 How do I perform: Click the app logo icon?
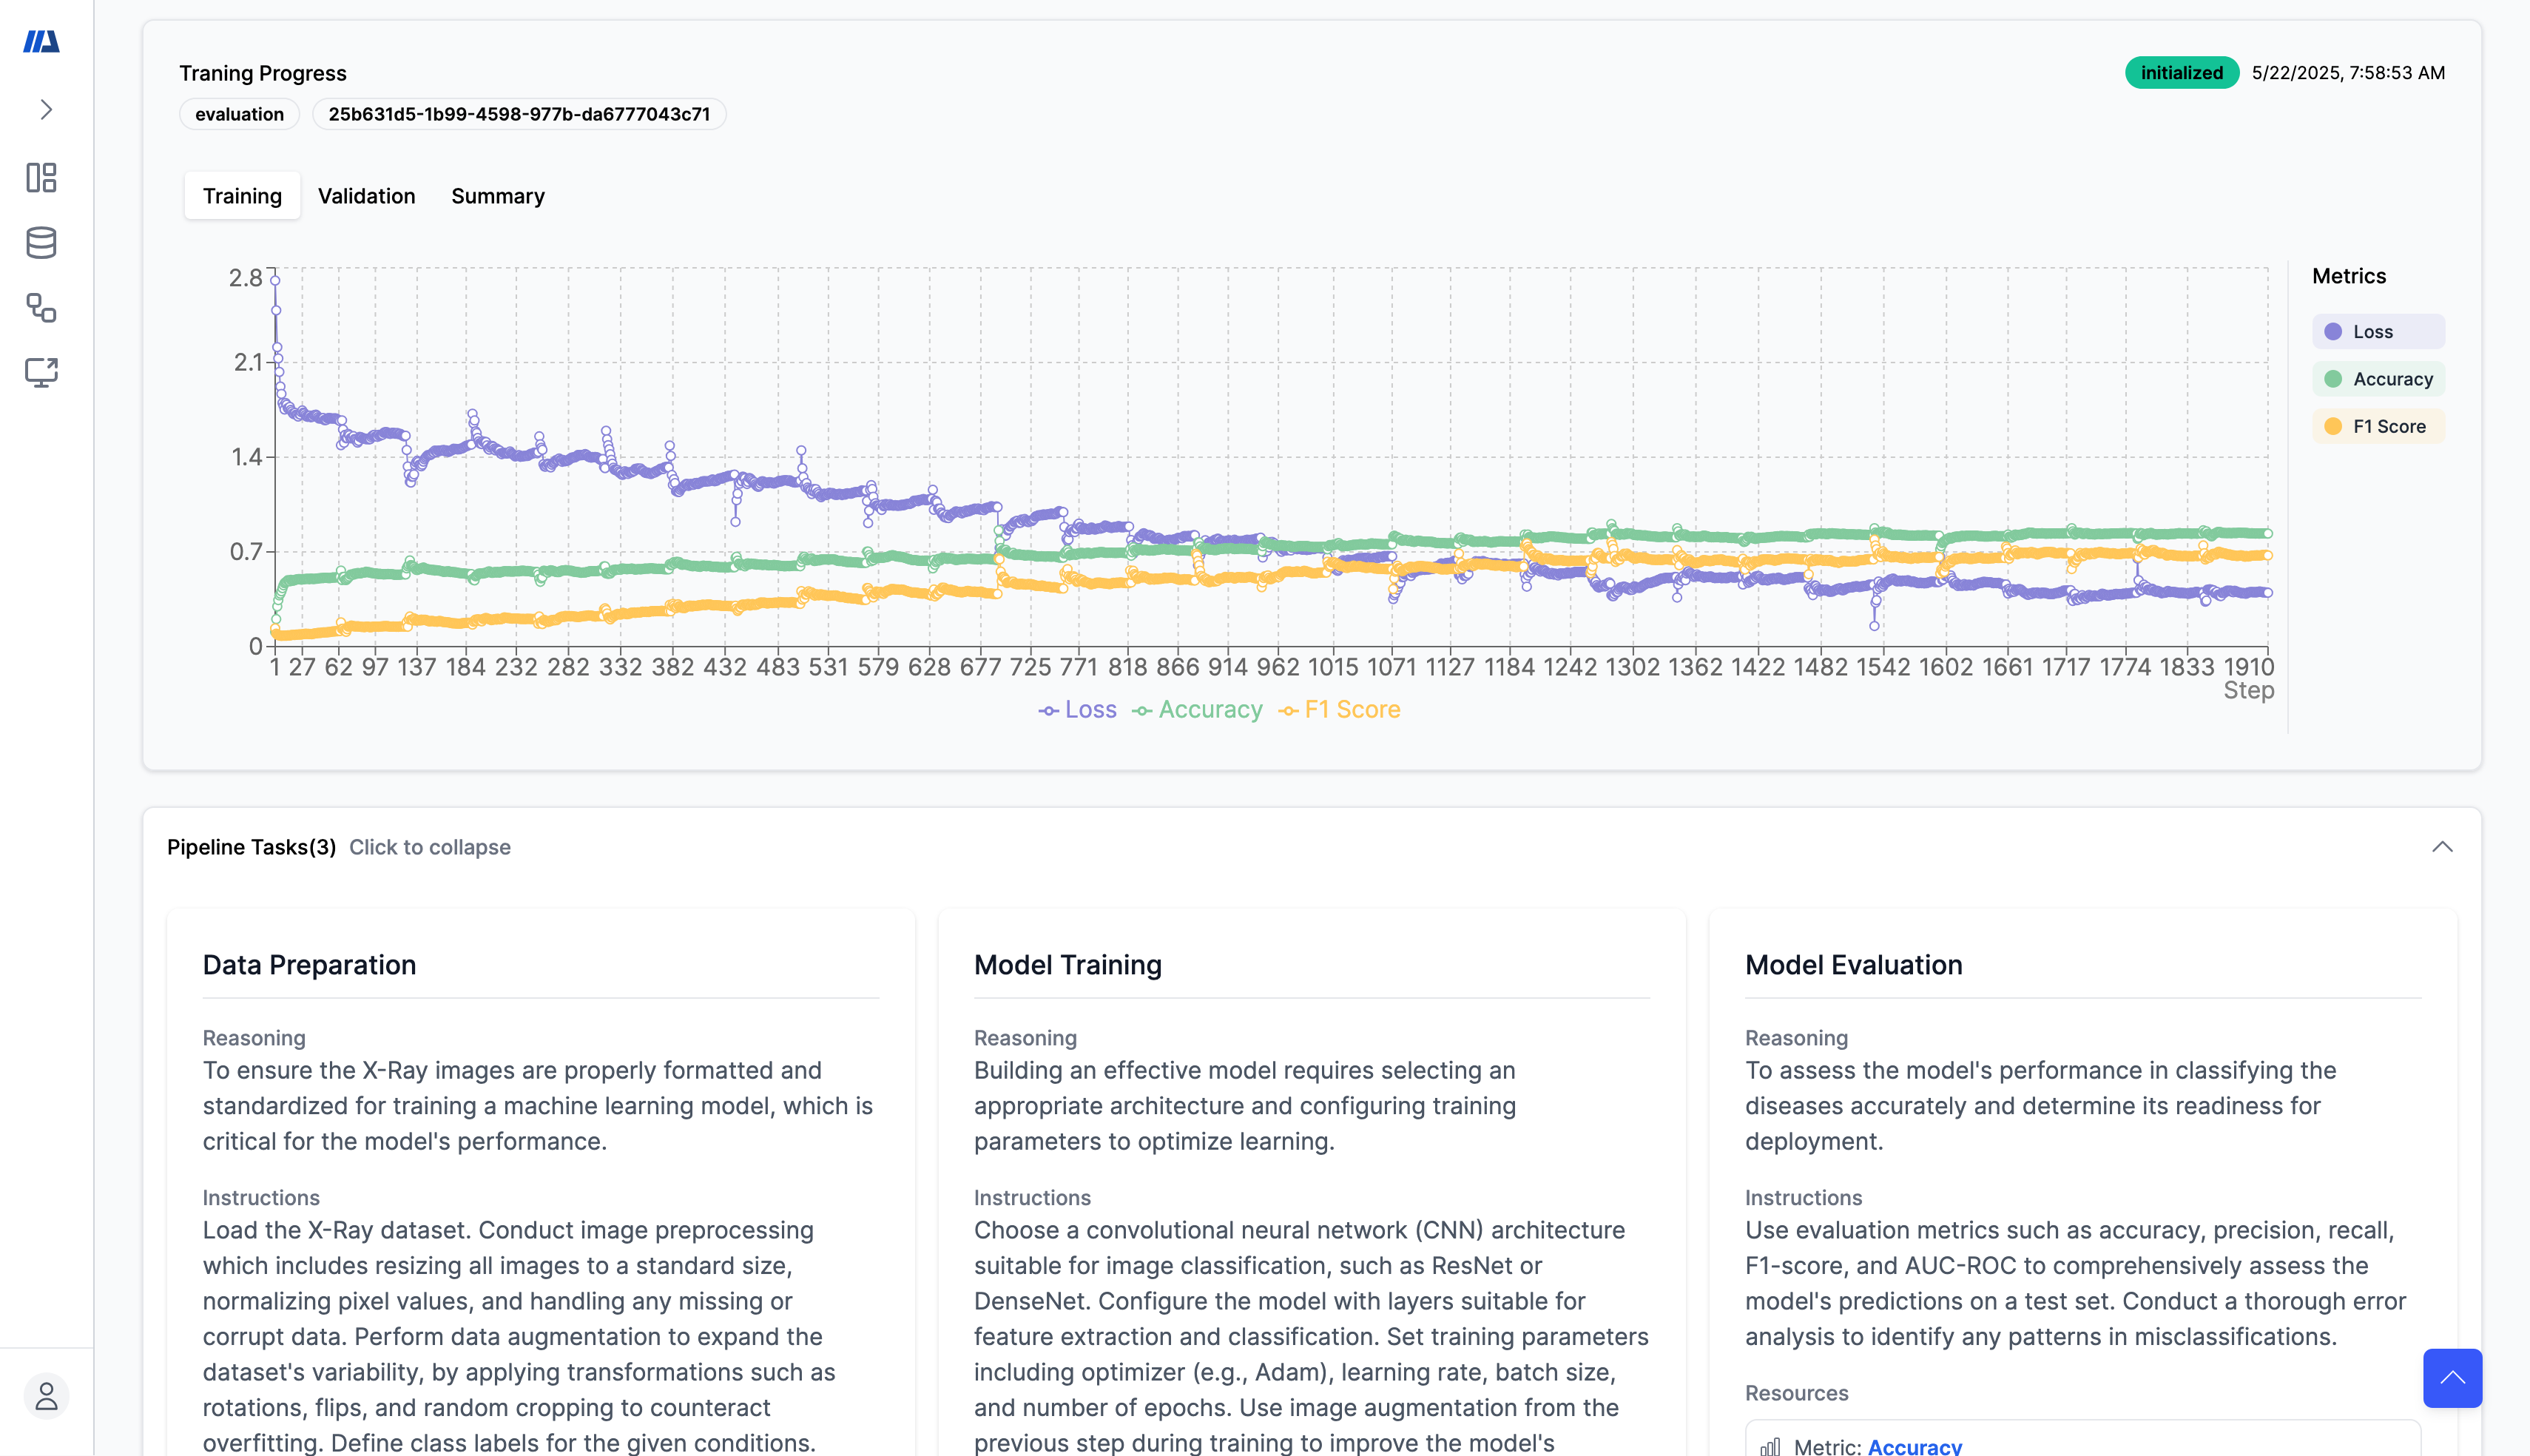[41, 41]
